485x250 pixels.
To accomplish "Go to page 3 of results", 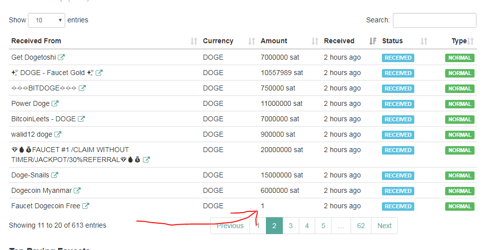I will click(290, 226).
